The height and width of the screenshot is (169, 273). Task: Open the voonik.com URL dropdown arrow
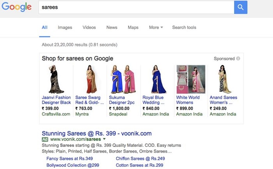(x=105, y=139)
